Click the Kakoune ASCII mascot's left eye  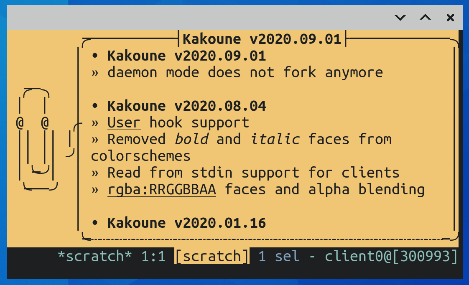point(20,123)
